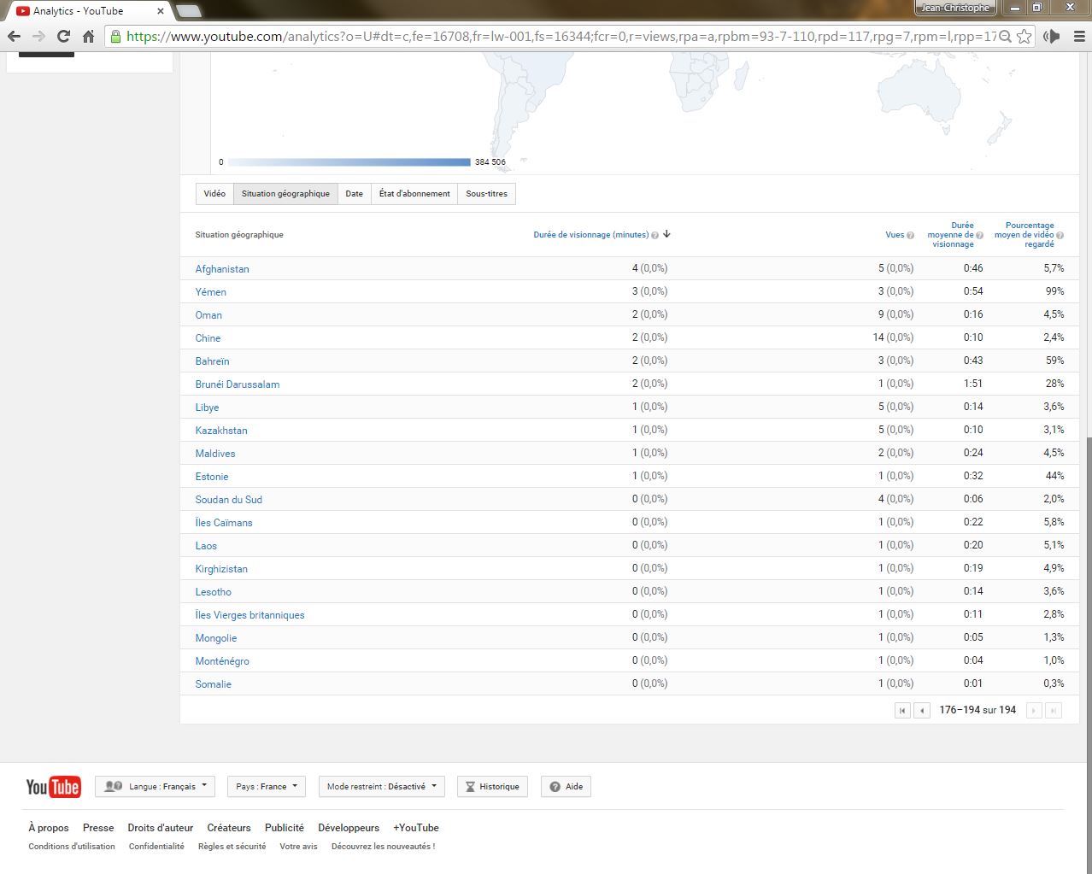The image size is (1092, 874).
Task: Reload the page with the refresh icon
Action: click(x=63, y=36)
